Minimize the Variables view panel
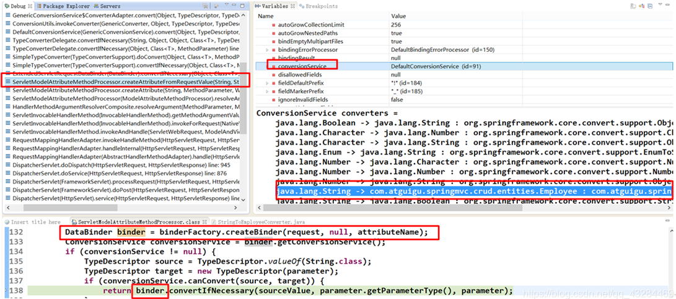This screenshot has width=676, height=299. click(667, 5)
